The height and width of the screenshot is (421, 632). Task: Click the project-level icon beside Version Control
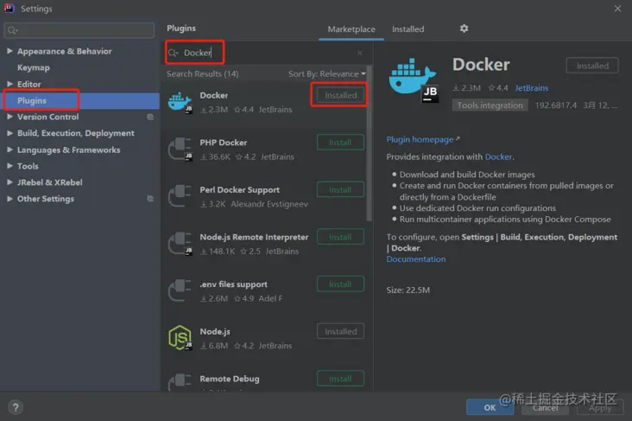(150, 117)
